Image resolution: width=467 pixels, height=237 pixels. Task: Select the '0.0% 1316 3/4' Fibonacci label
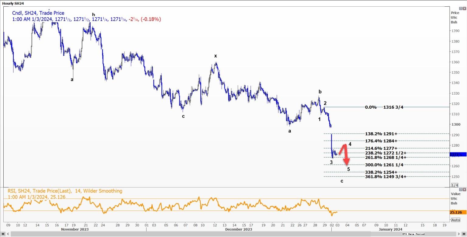(x=384, y=107)
